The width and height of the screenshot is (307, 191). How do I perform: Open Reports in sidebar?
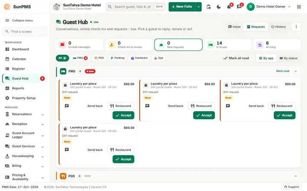pyautogui.click(x=25, y=88)
